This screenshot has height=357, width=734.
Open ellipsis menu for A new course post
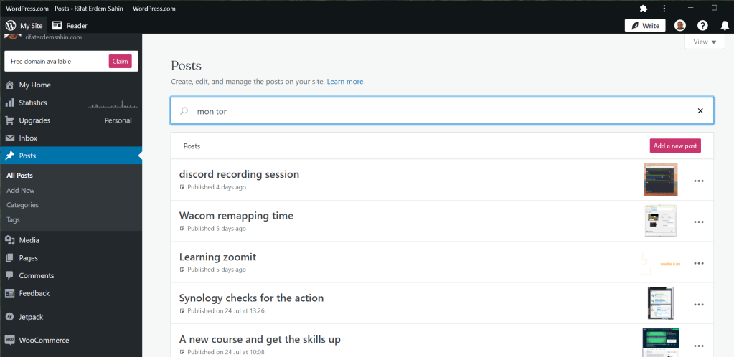[699, 346]
